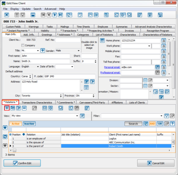This screenshot has height=175, width=178.
Task: Switch to the Add. Info. tab
Action: coord(29,35)
